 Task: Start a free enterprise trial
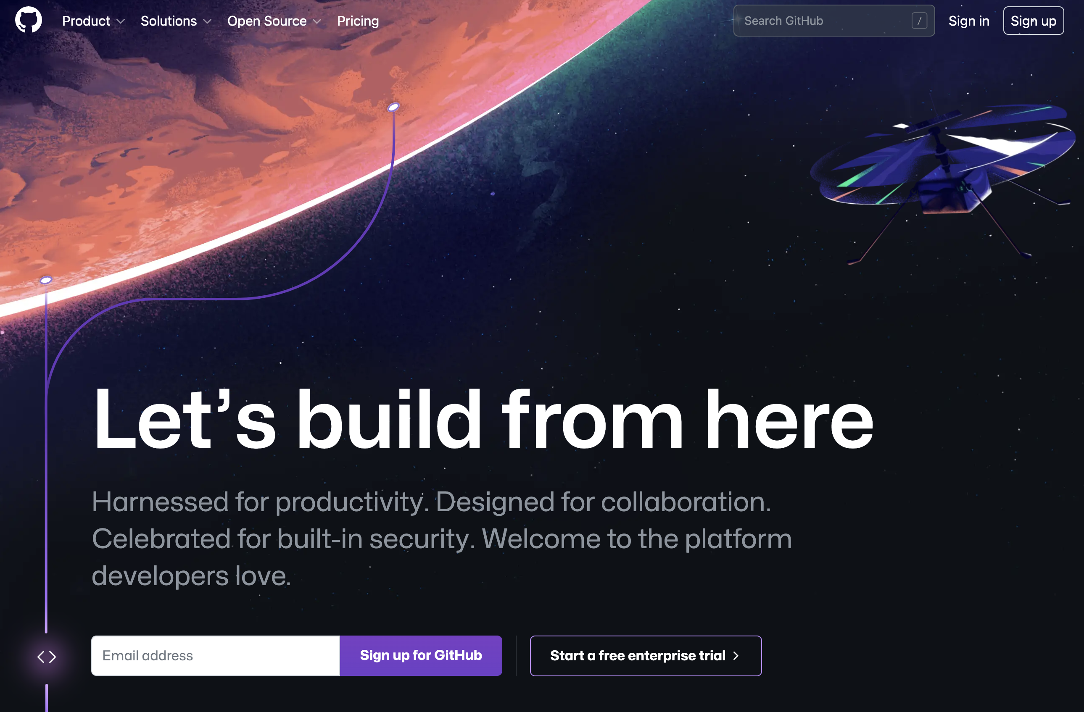(x=646, y=656)
